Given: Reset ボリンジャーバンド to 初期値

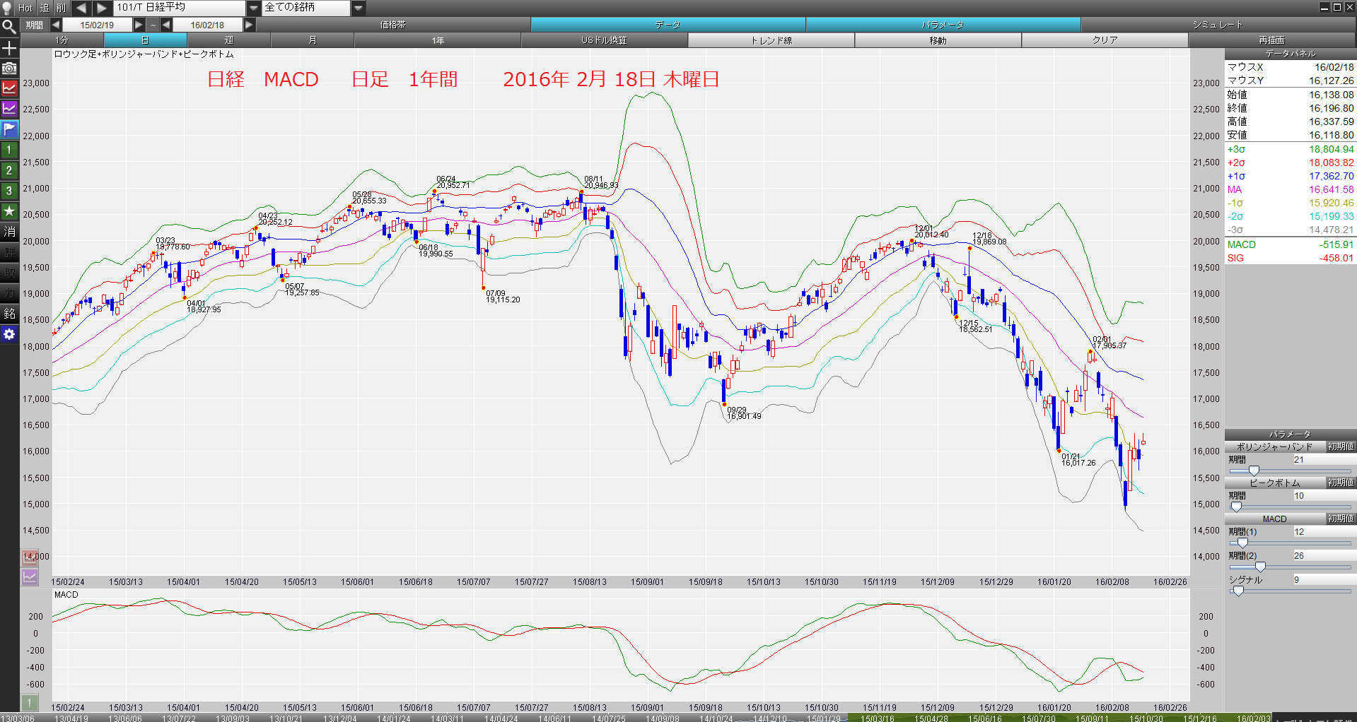Looking at the screenshot, I should [x=1341, y=446].
